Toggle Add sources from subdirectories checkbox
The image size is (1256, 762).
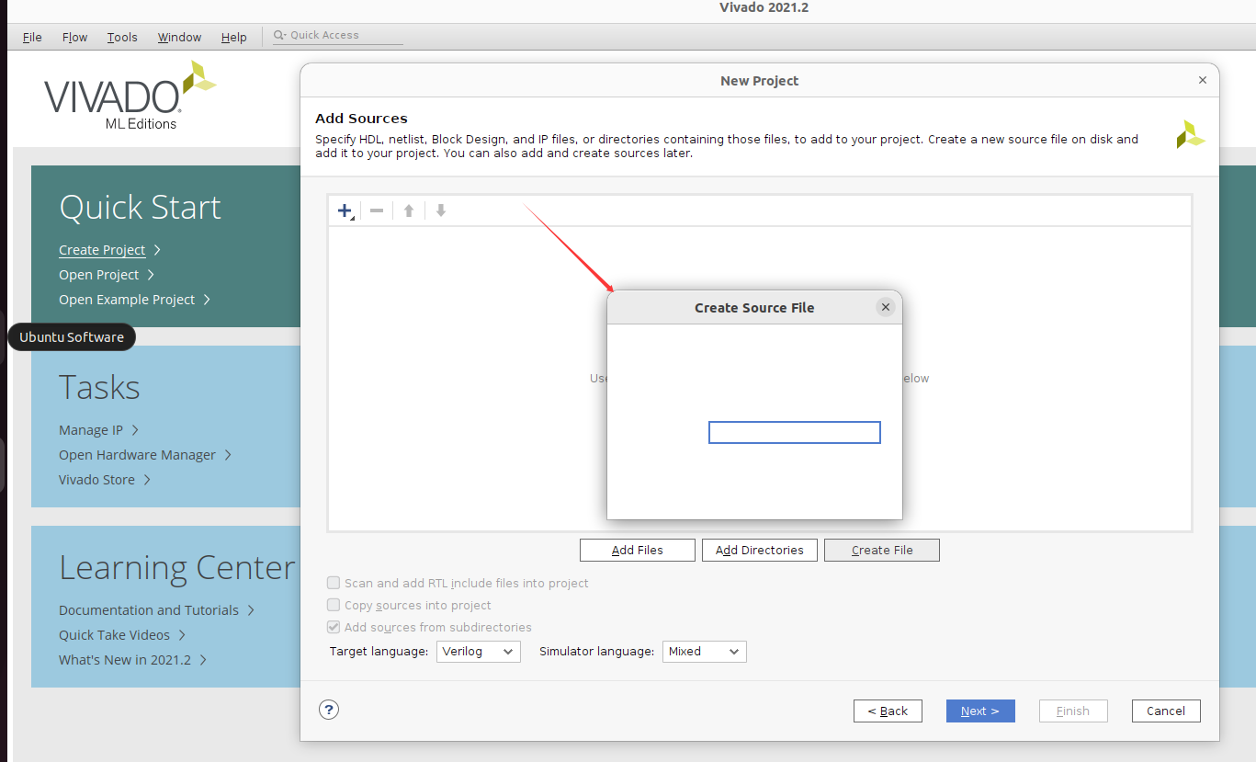click(334, 627)
